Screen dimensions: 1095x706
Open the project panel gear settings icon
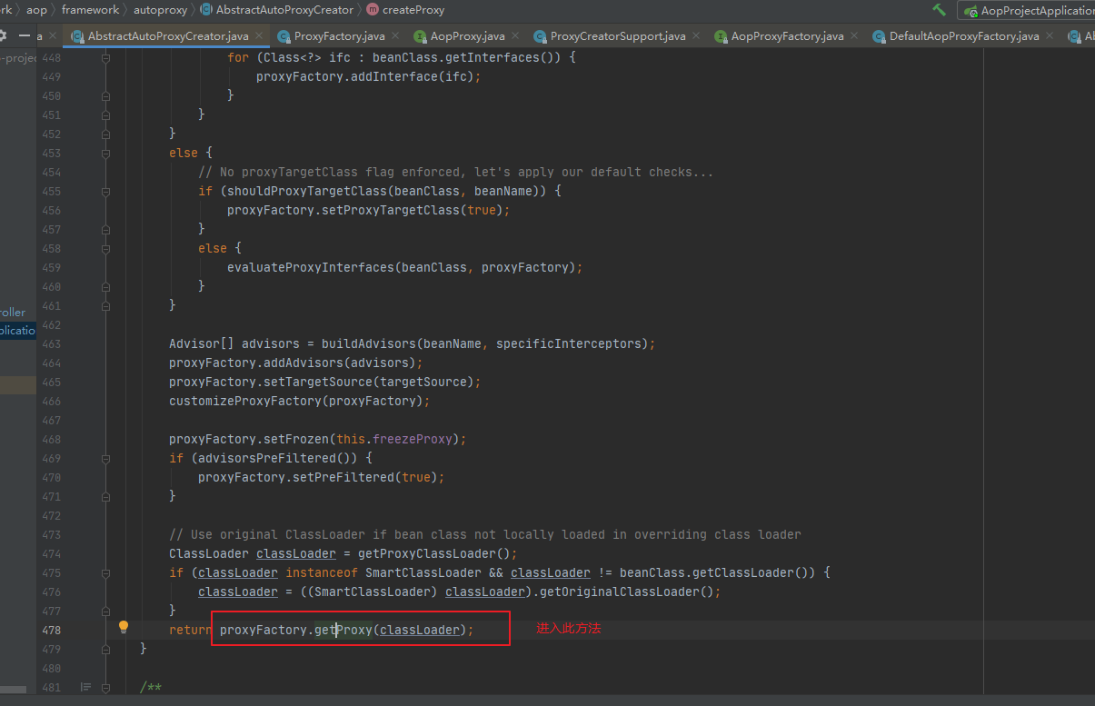click(3, 36)
